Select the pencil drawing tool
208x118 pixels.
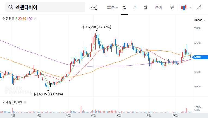[199, 7]
